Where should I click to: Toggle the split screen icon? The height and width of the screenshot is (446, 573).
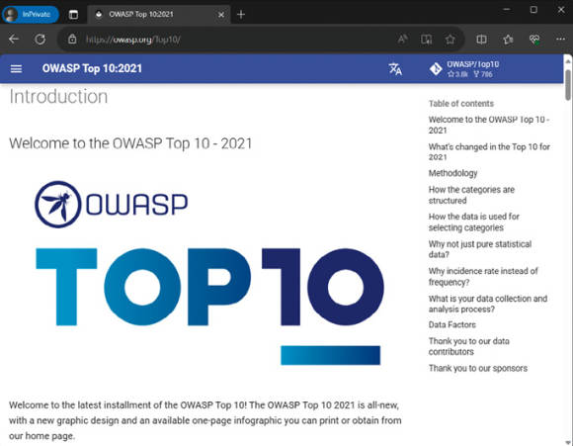point(481,40)
